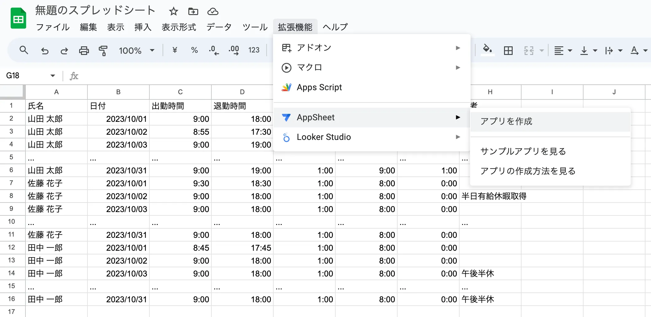Open the 挿入 menu
Viewport: 651px width, 317px height.
coord(143,27)
